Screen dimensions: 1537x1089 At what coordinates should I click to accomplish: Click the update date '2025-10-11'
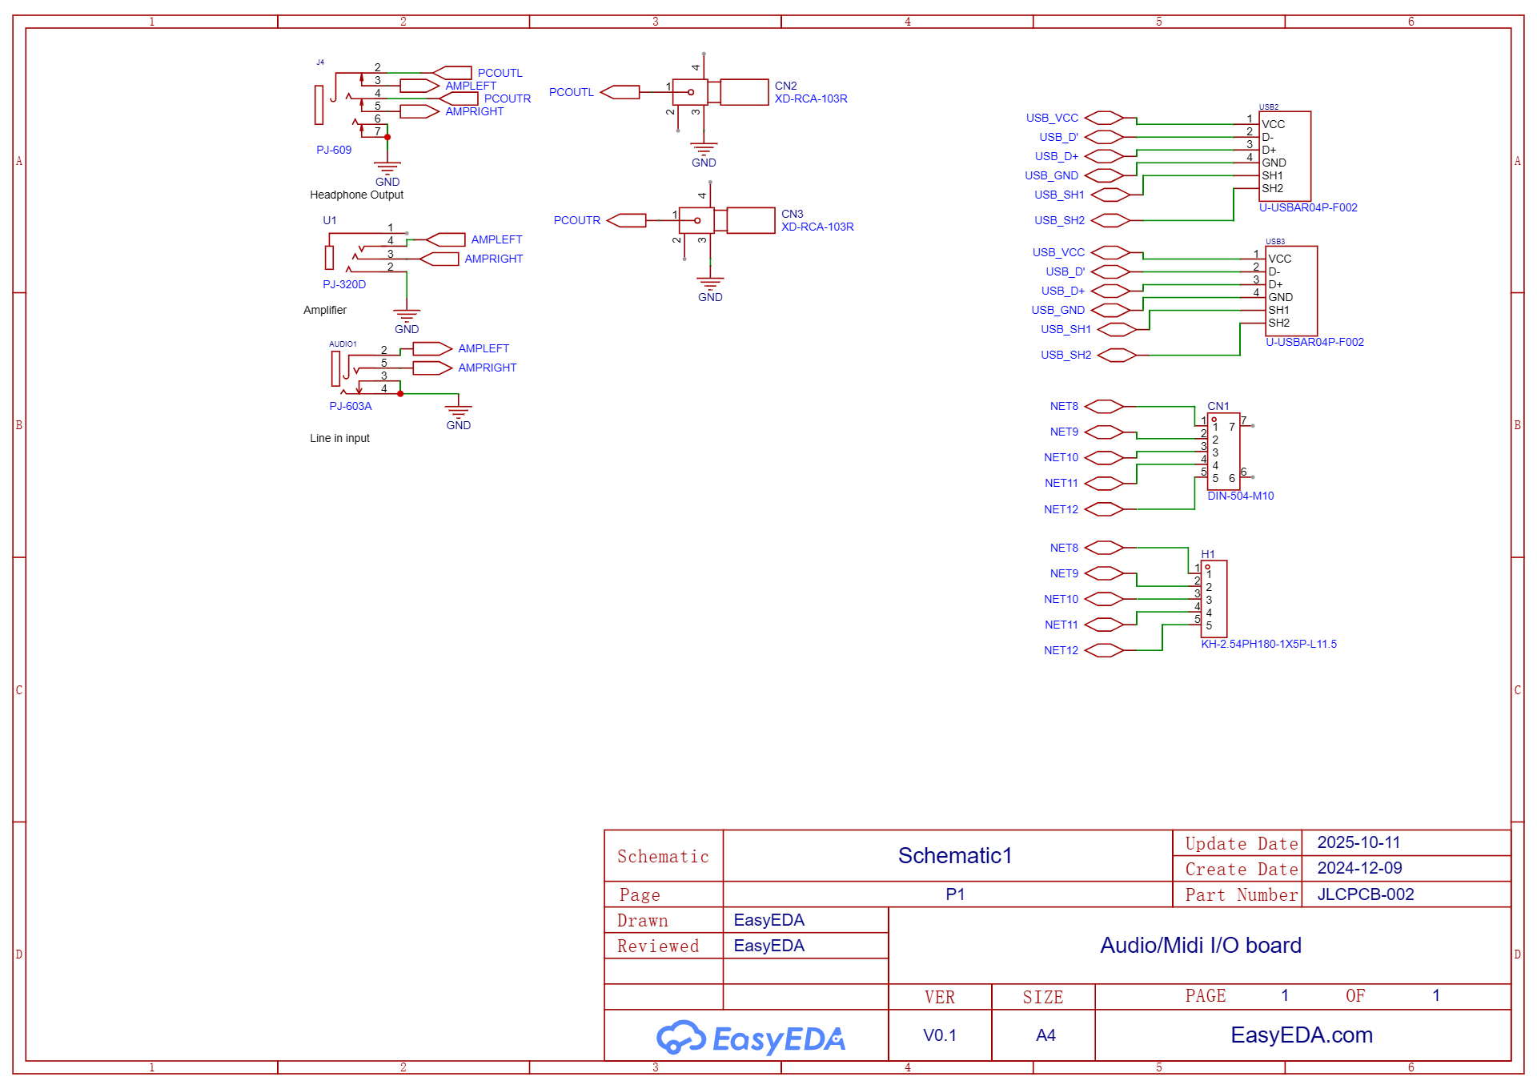[x=1358, y=842]
